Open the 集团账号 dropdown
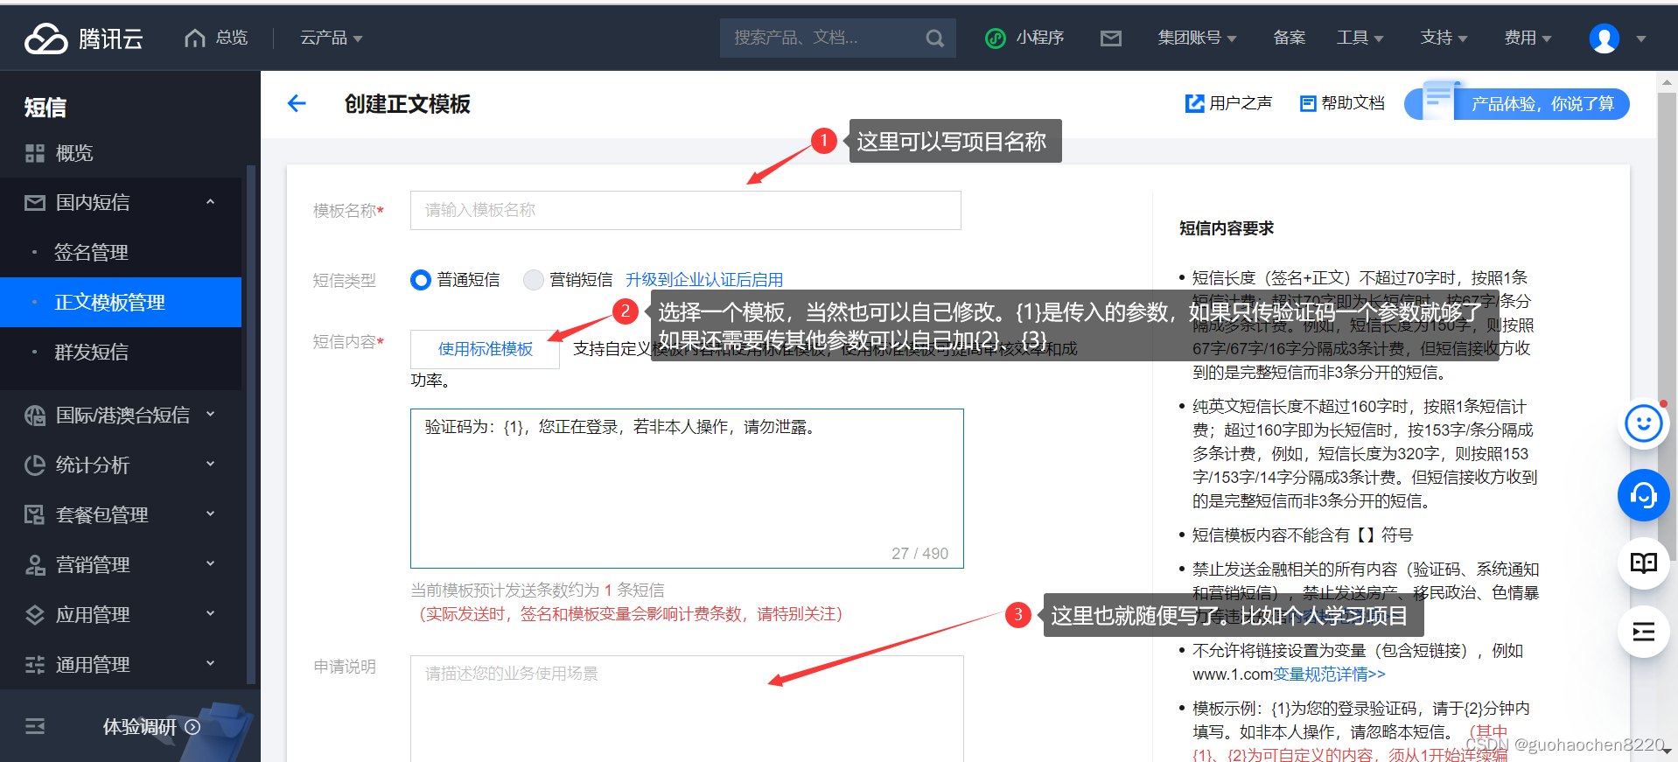Image resolution: width=1678 pixels, height=762 pixels. click(1197, 38)
